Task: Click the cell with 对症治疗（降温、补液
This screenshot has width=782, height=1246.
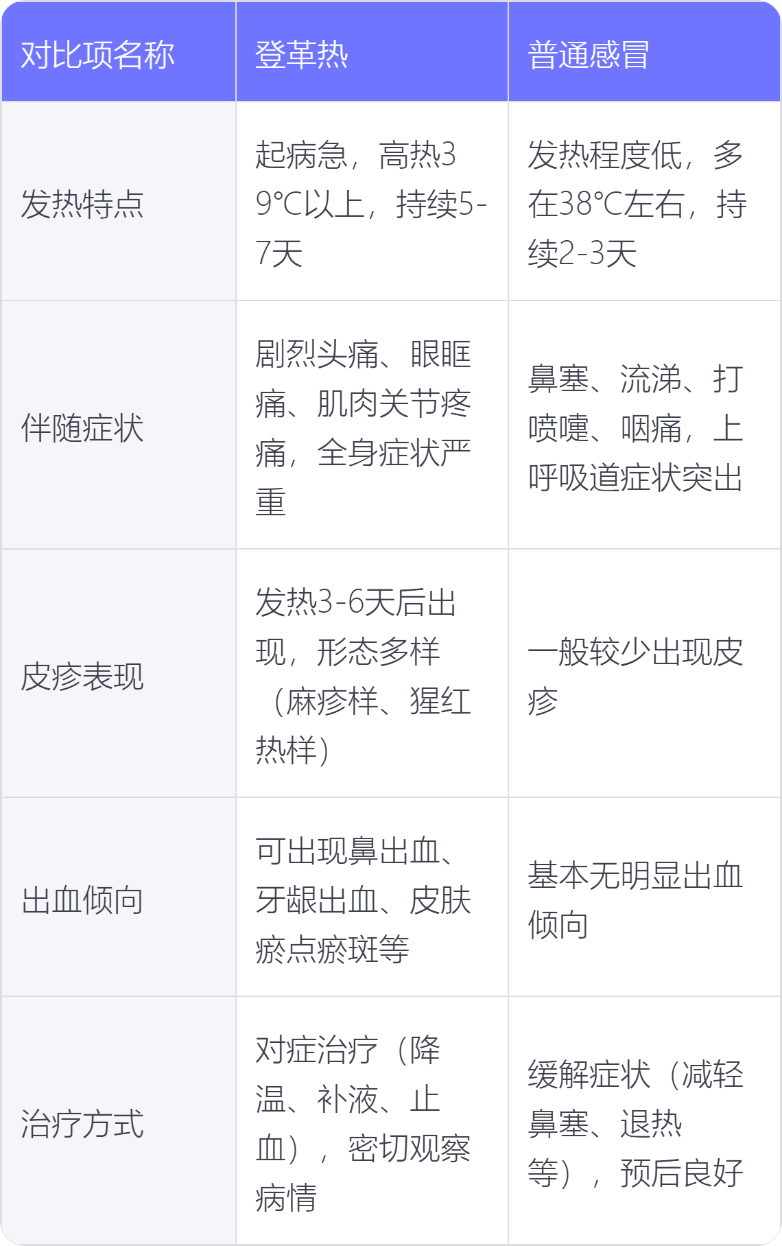Action: click(372, 1120)
